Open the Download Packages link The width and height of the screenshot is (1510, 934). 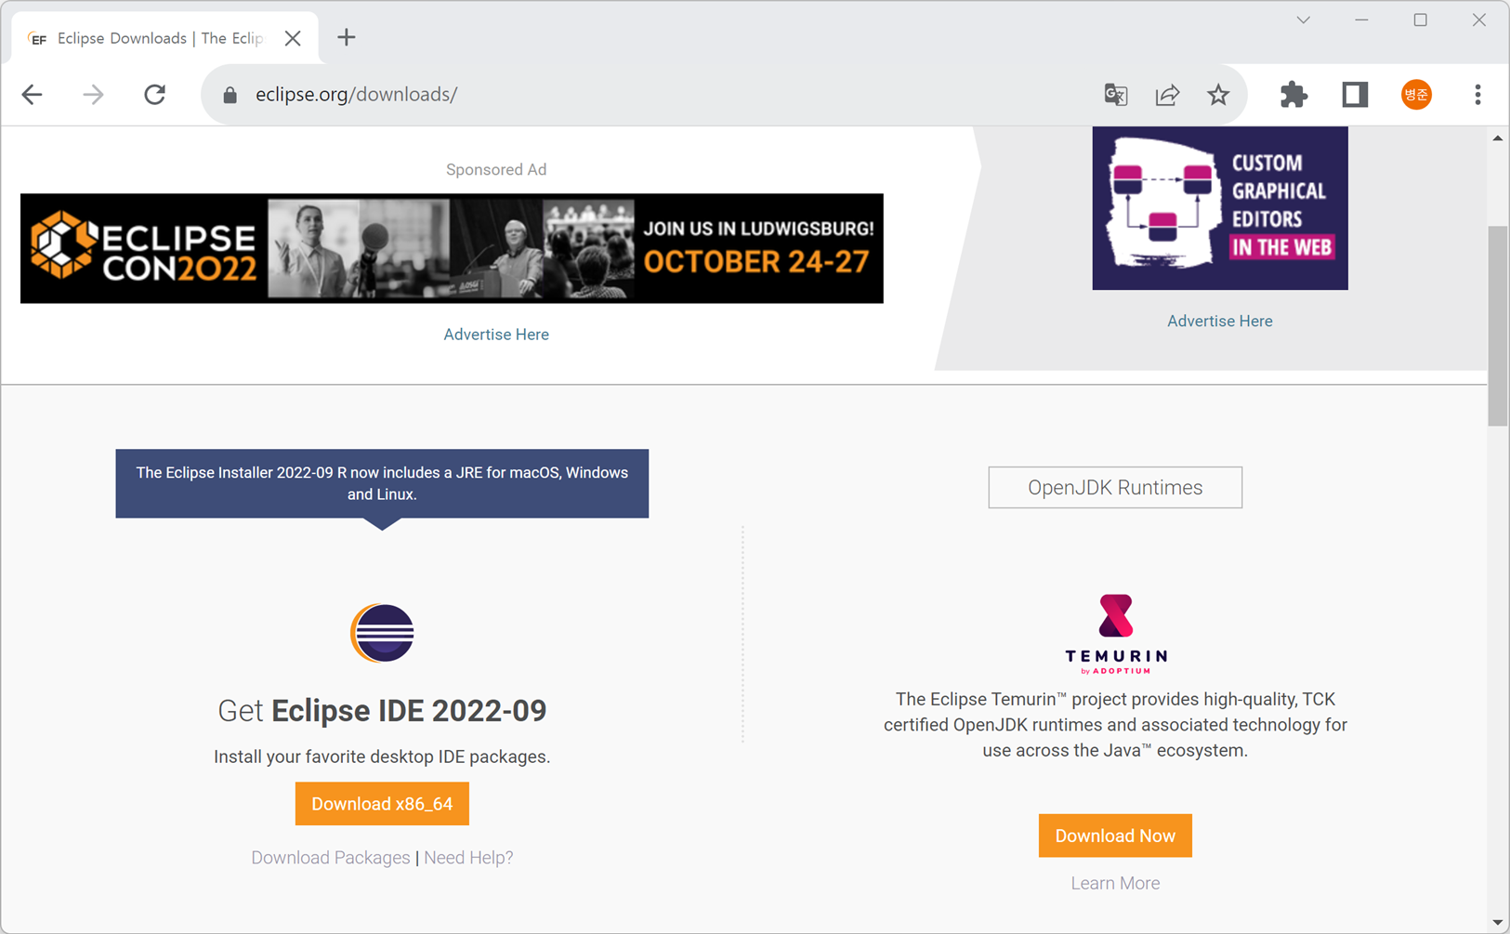pyautogui.click(x=330, y=858)
